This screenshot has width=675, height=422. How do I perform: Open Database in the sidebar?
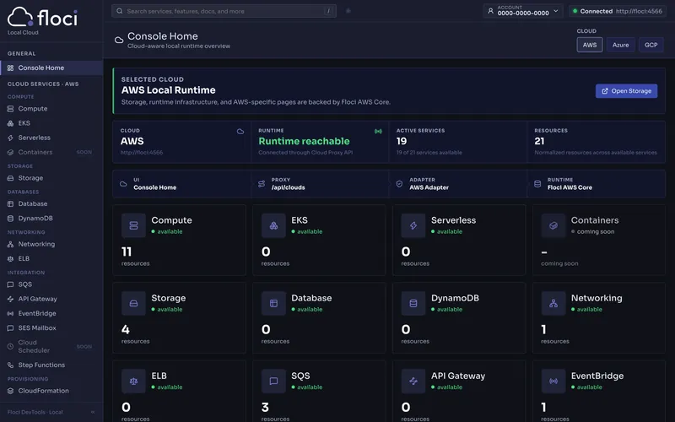coord(51,203)
